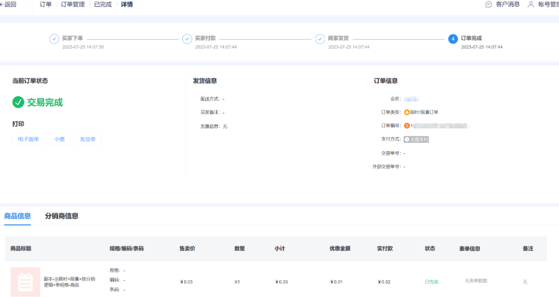Click the step 4 订单完成 circle
Screen dimensions: 559x297
(453, 39)
